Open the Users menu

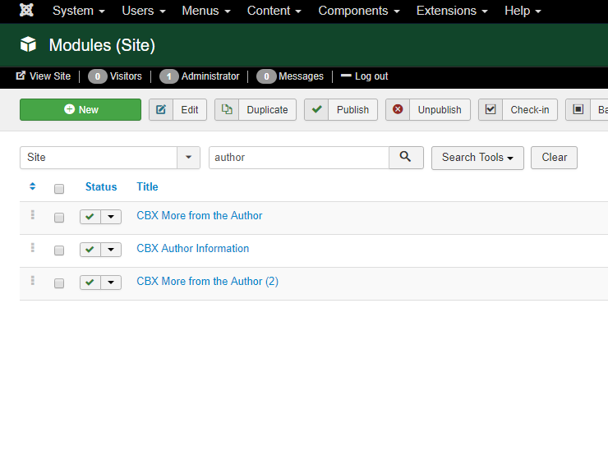144,11
